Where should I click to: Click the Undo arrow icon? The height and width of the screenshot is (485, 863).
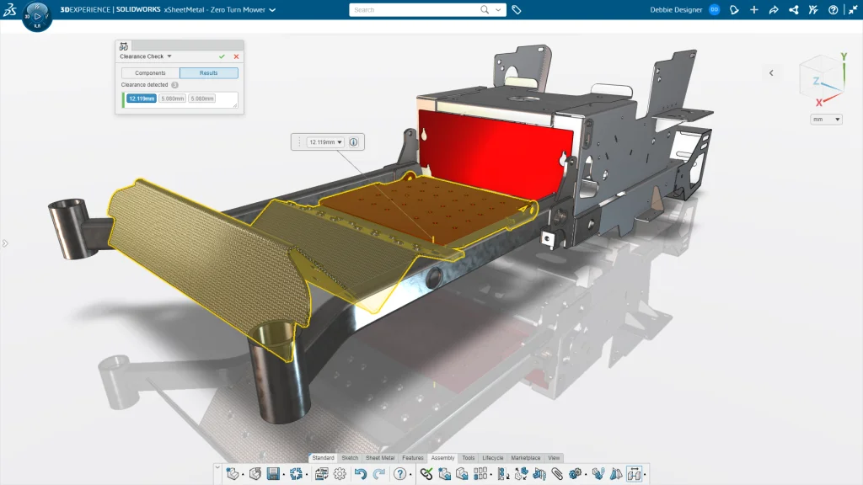361,474
